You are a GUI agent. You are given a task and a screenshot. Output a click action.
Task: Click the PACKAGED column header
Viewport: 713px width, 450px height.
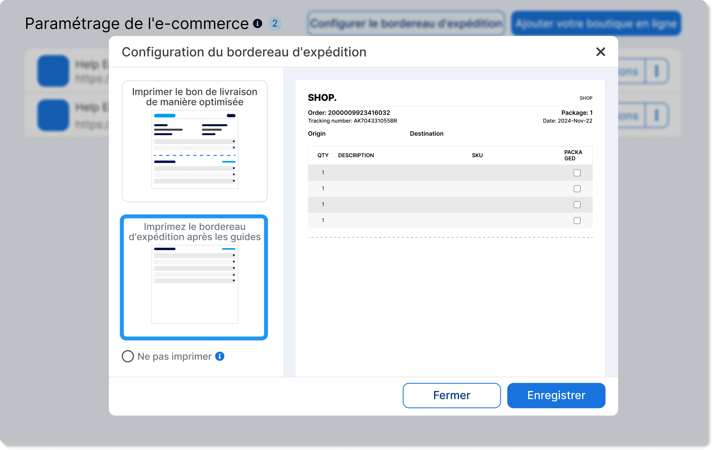(x=573, y=155)
